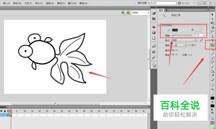Click the horizontal stage scrollbar
Screen dimensions: 216x129
[x=55, y=103]
